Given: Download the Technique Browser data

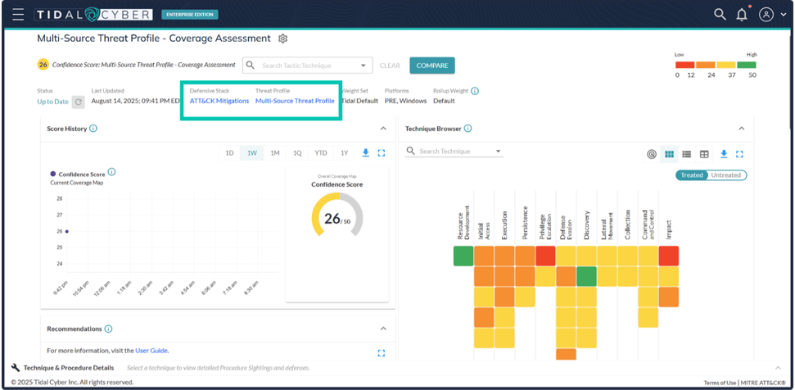Looking at the screenshot, I should 724,154.
